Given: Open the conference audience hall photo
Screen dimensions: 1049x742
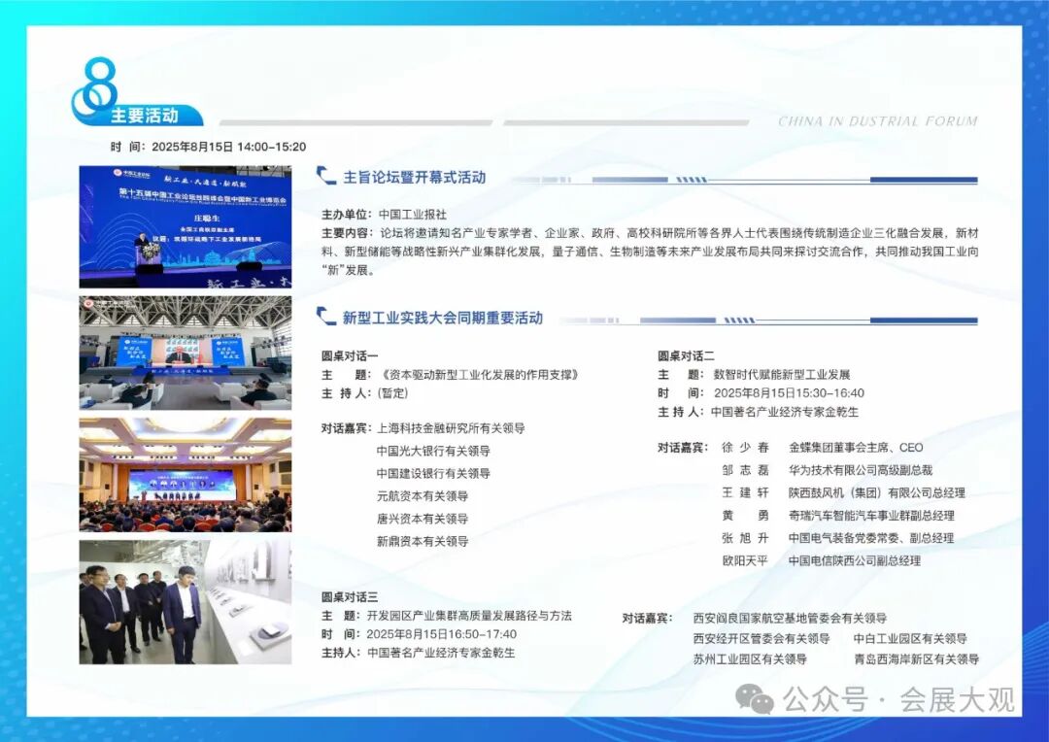Looking at the screenshot, I should click(186, 475).
